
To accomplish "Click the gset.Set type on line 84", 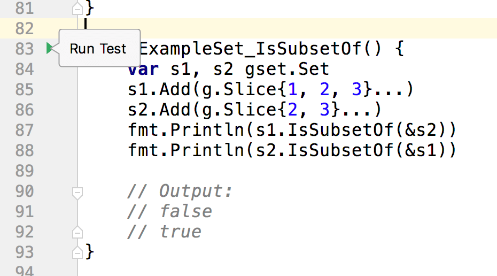I will point(287,69).
